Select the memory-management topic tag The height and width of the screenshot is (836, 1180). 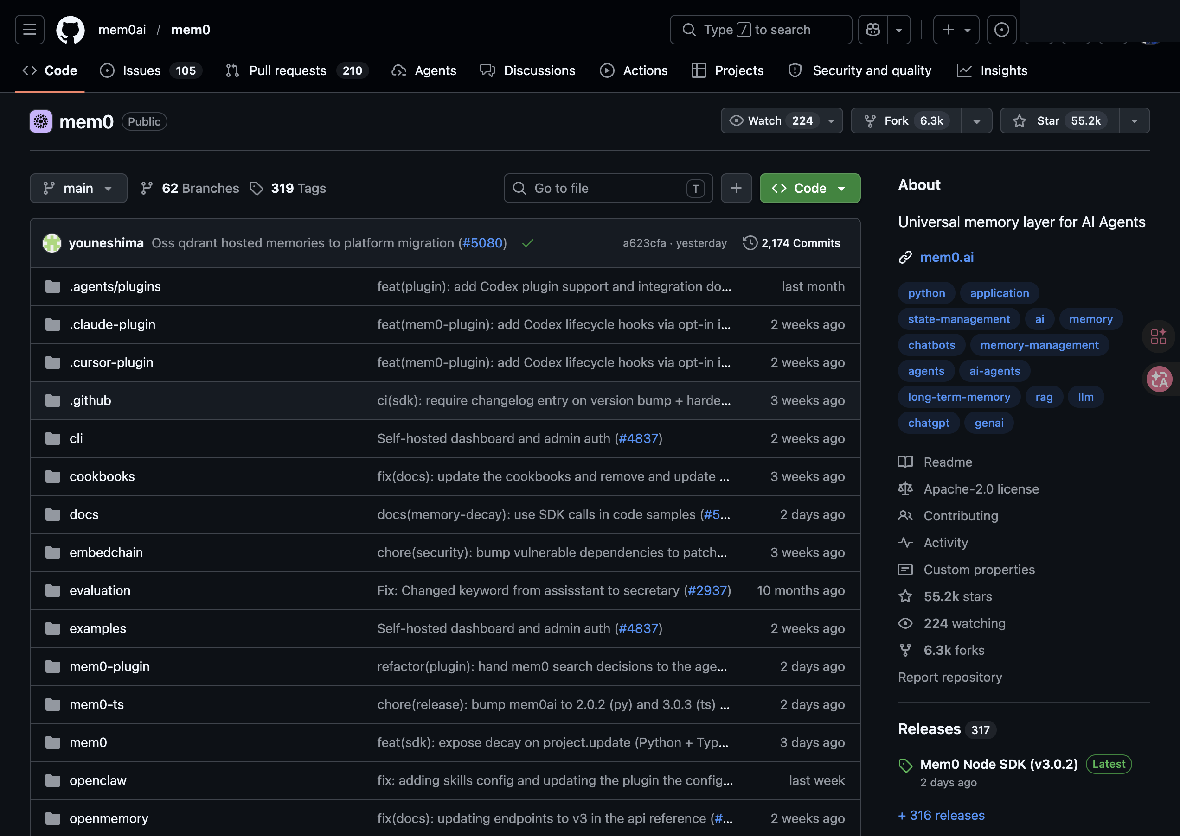[x=1039, y=345]
